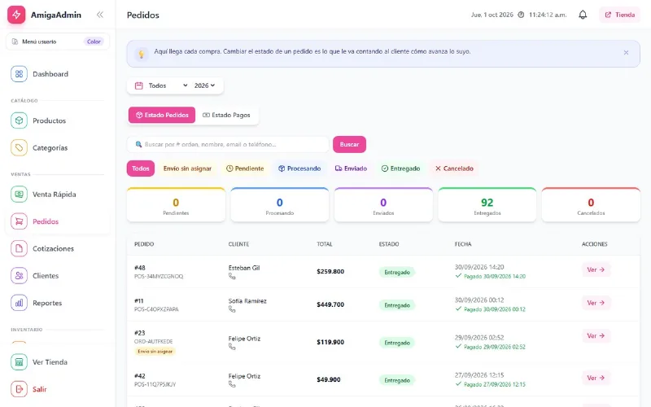This screenshot has height=407, width=651.
Task: Open Cotizaciones document icon
Action: [19, 248]
